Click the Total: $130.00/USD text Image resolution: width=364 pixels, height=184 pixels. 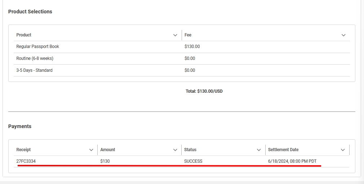(204, 91)
